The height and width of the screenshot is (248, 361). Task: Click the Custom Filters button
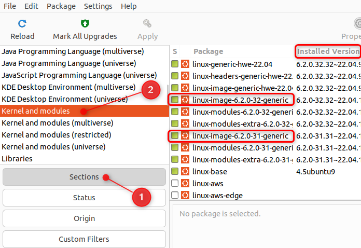click(84, 239)
